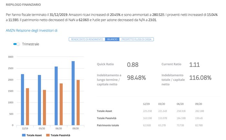
Task: Click the Quick Ratio label
Action: point(105,64)
